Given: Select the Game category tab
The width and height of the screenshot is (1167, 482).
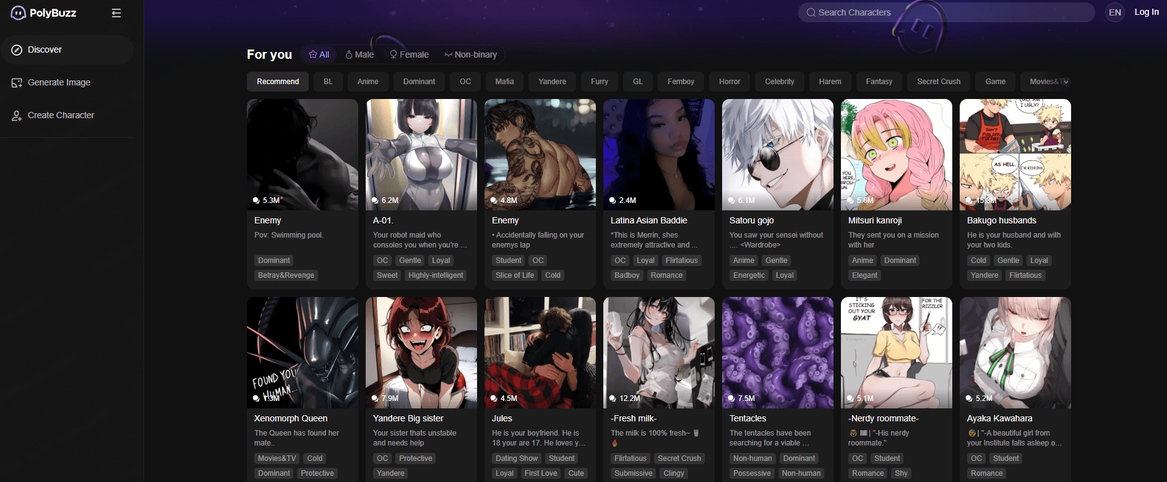Looking at the screenshot, I should [995, 82].
